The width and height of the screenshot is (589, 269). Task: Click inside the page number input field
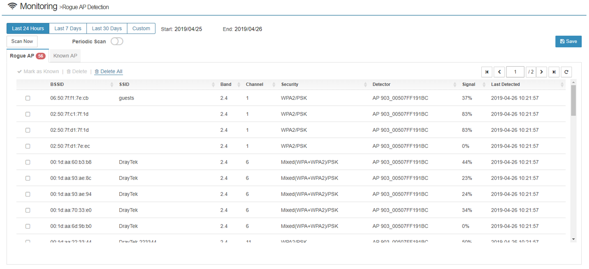click(515, 72)
